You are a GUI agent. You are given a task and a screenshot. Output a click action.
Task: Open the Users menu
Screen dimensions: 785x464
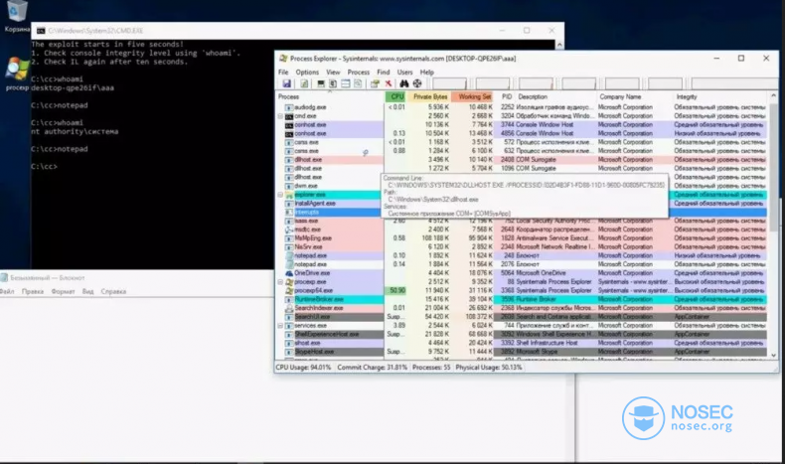[404, 73]
